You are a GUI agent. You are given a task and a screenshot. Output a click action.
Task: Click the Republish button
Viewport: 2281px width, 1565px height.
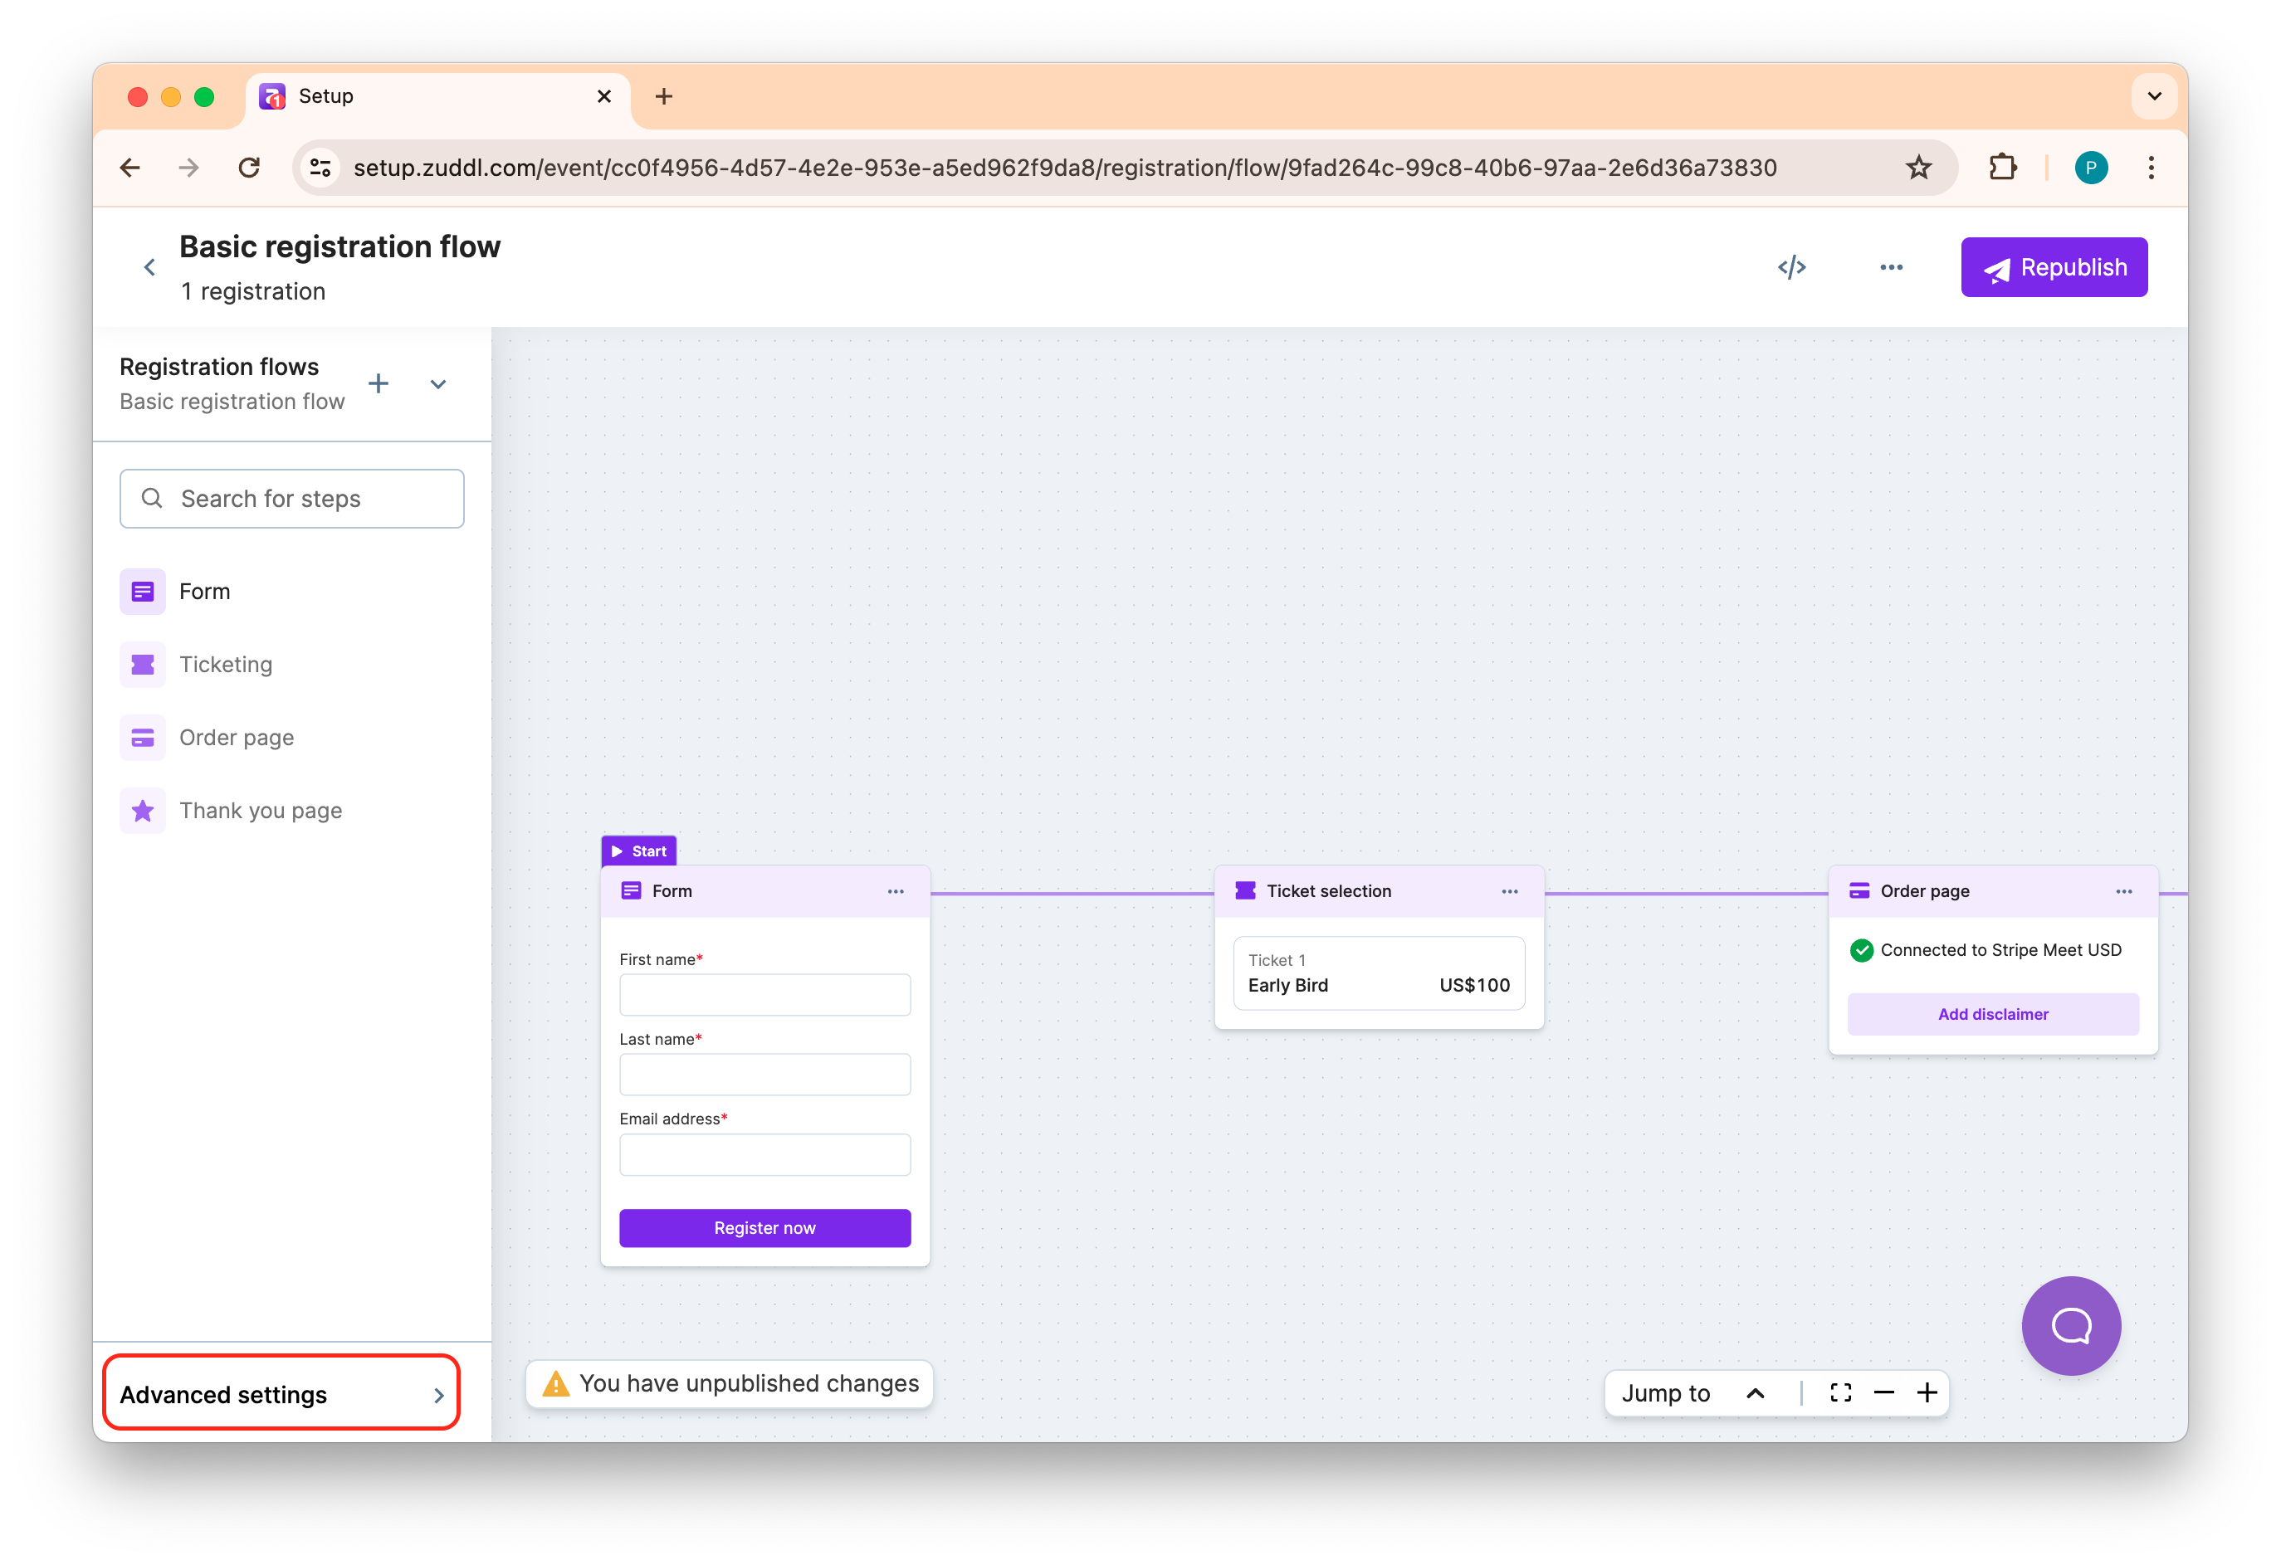[2054, 267]
